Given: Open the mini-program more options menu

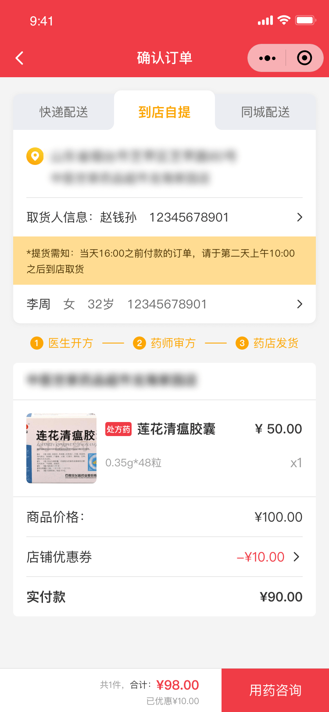Looking at the screenshot, I should pos(267,58).
